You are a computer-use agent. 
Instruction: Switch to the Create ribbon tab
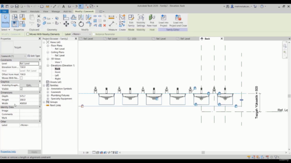(x=14, y=11)
